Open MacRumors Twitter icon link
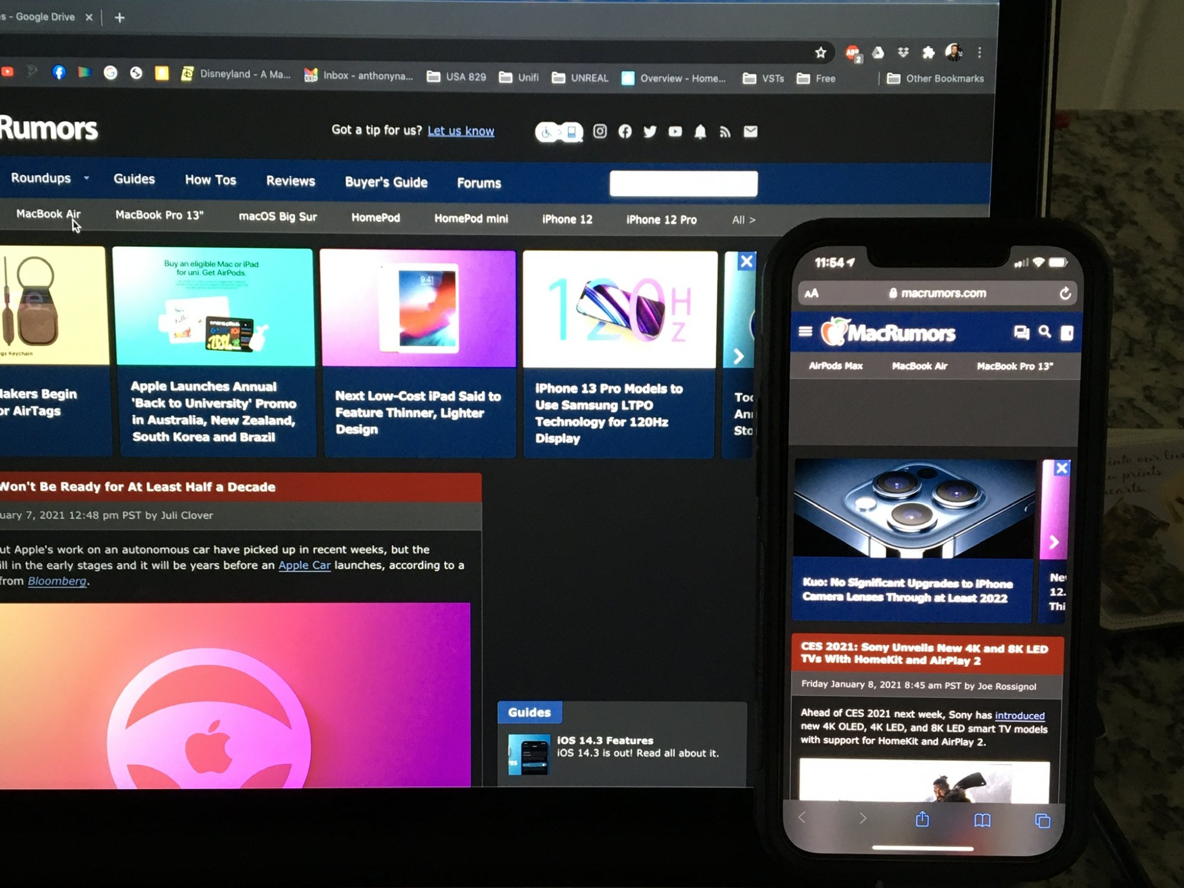This screenshot has width=1184, height=888. point(650,131)
